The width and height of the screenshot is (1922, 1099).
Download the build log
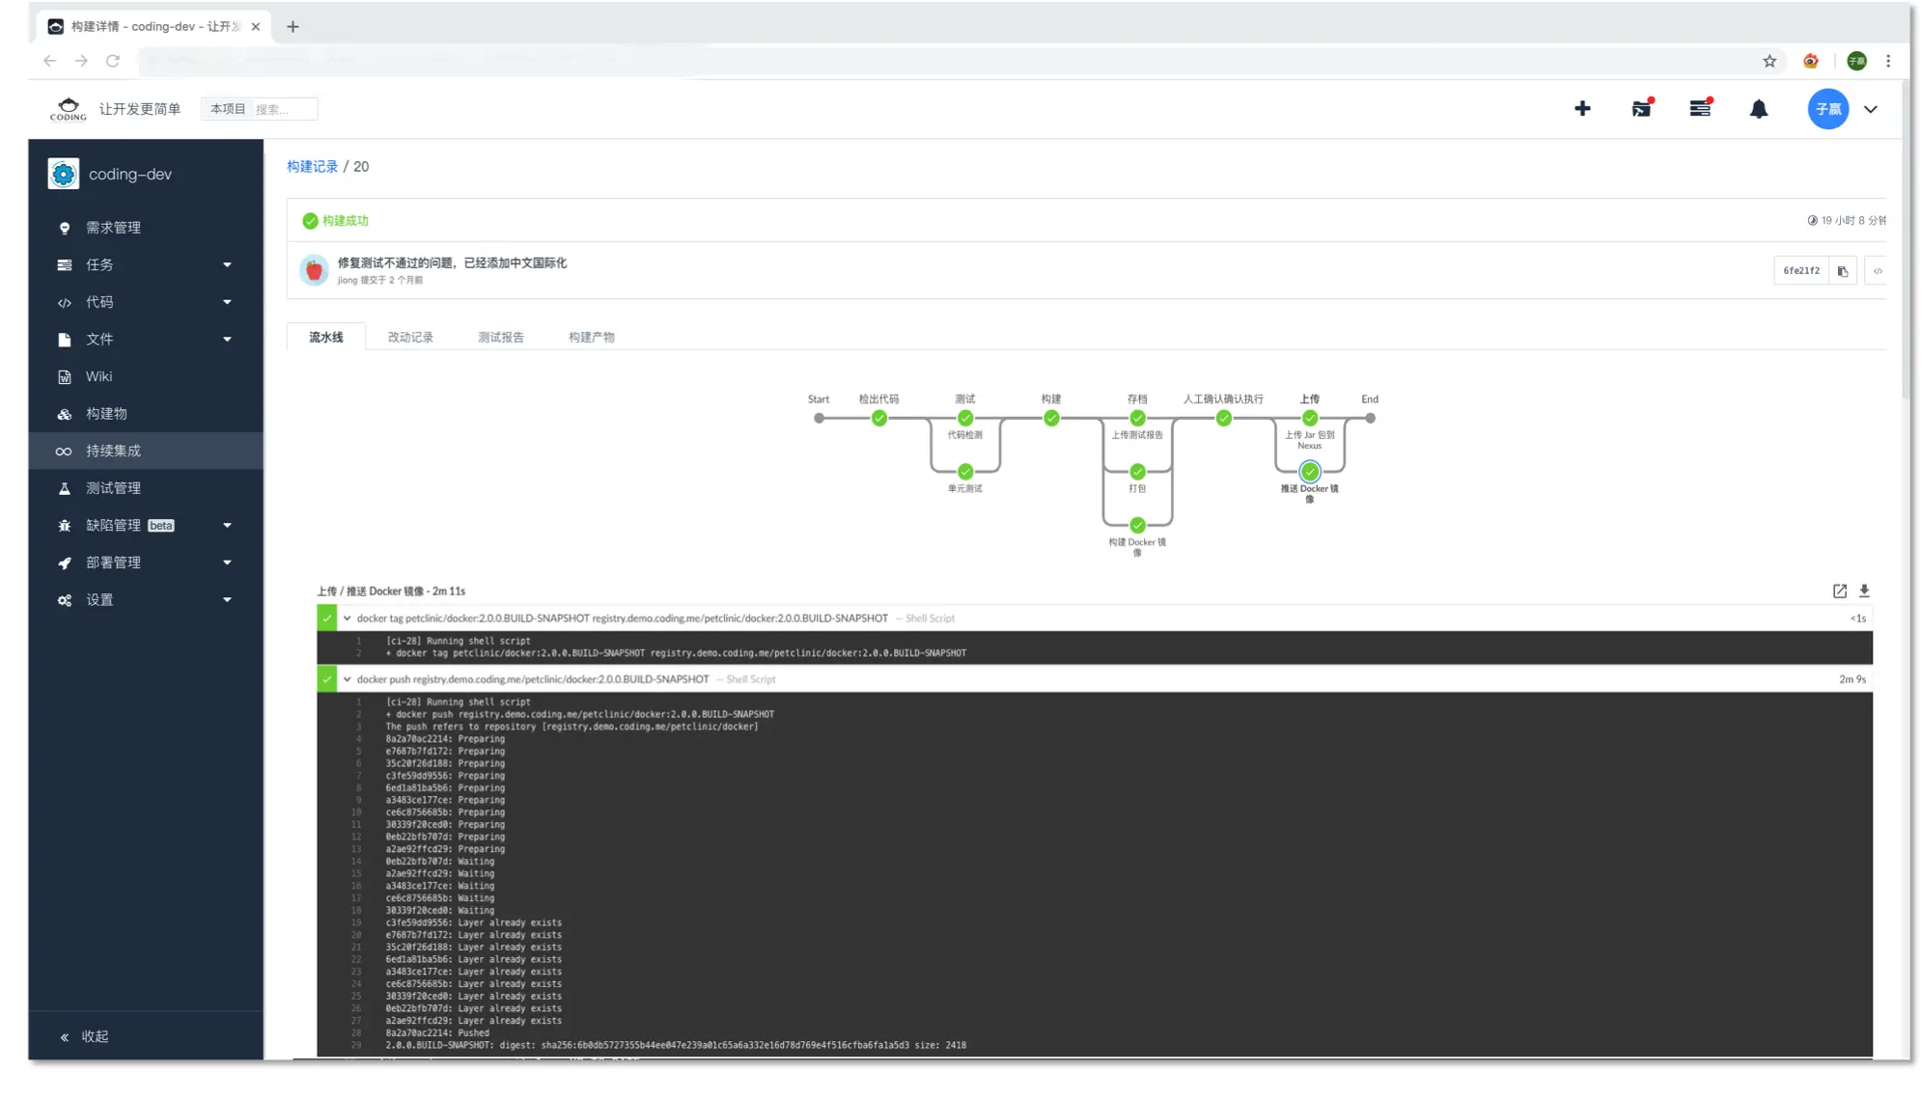(1864, 591)
